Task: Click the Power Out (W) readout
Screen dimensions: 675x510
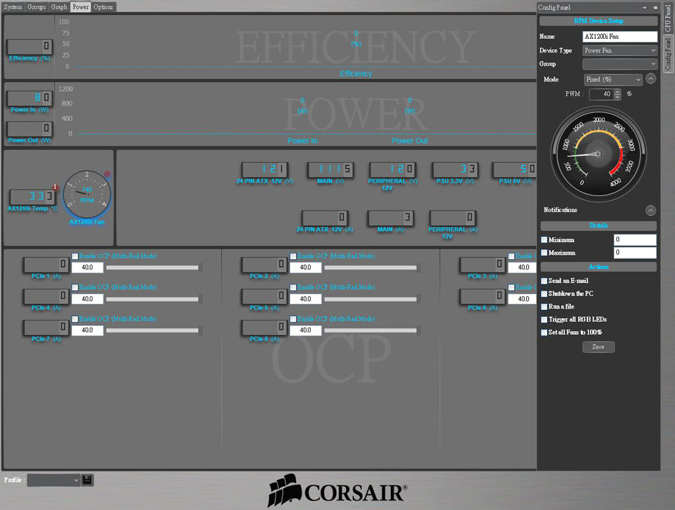Action: (x=30, y=128)
